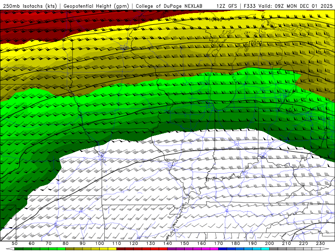The height and width of the screenshot is (251, 335).
Task: Click the dark blue swatch just above 170
Action: pyautogui.click(x=223, y=249)
